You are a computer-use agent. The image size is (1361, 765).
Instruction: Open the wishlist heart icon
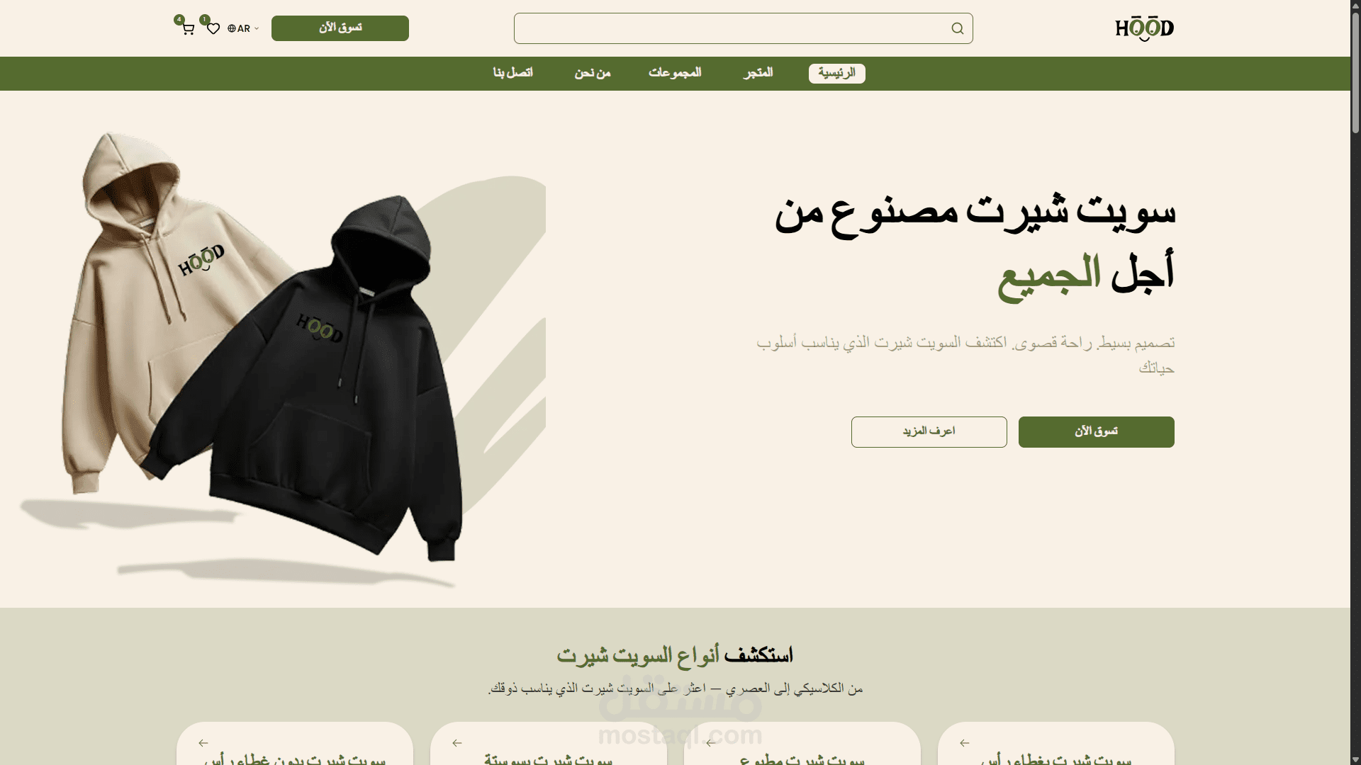213,29
